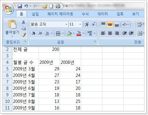Image resolution: width=148 pixels, height=115 pixels.
Task: Switch to the 수식 tab
Action: pyautogui.click(x=85, y=14)
